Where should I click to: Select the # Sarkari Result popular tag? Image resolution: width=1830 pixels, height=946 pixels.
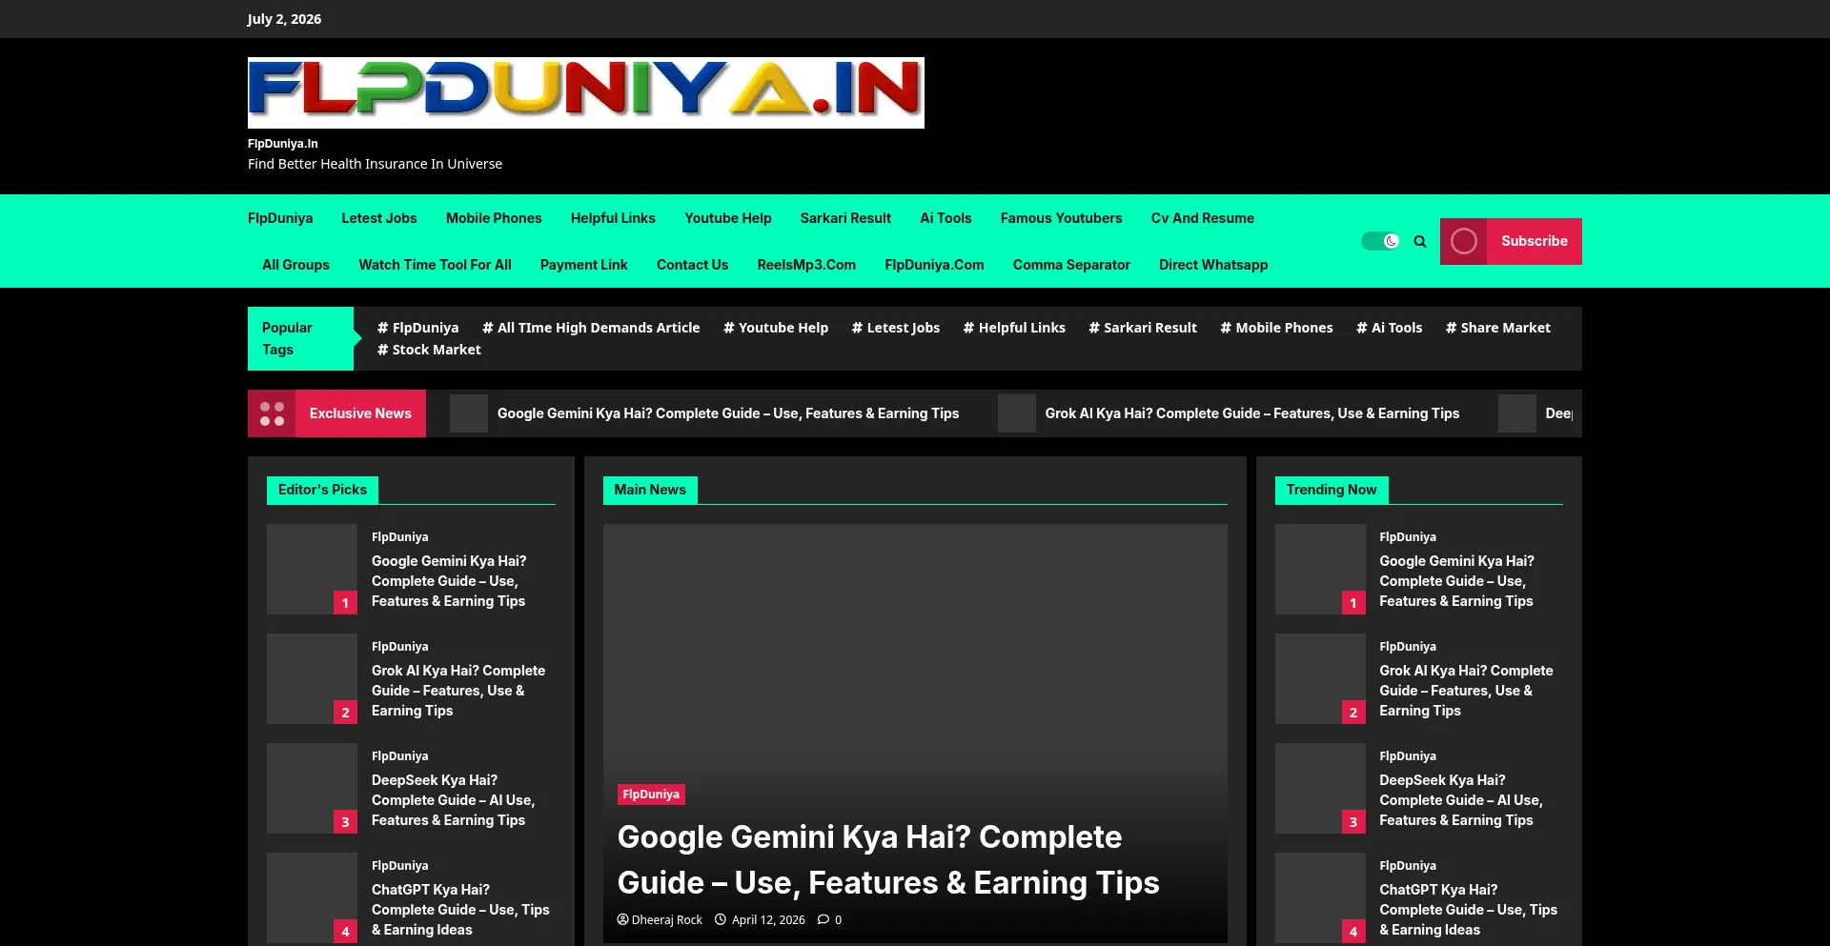click(x=1143, y=328)
